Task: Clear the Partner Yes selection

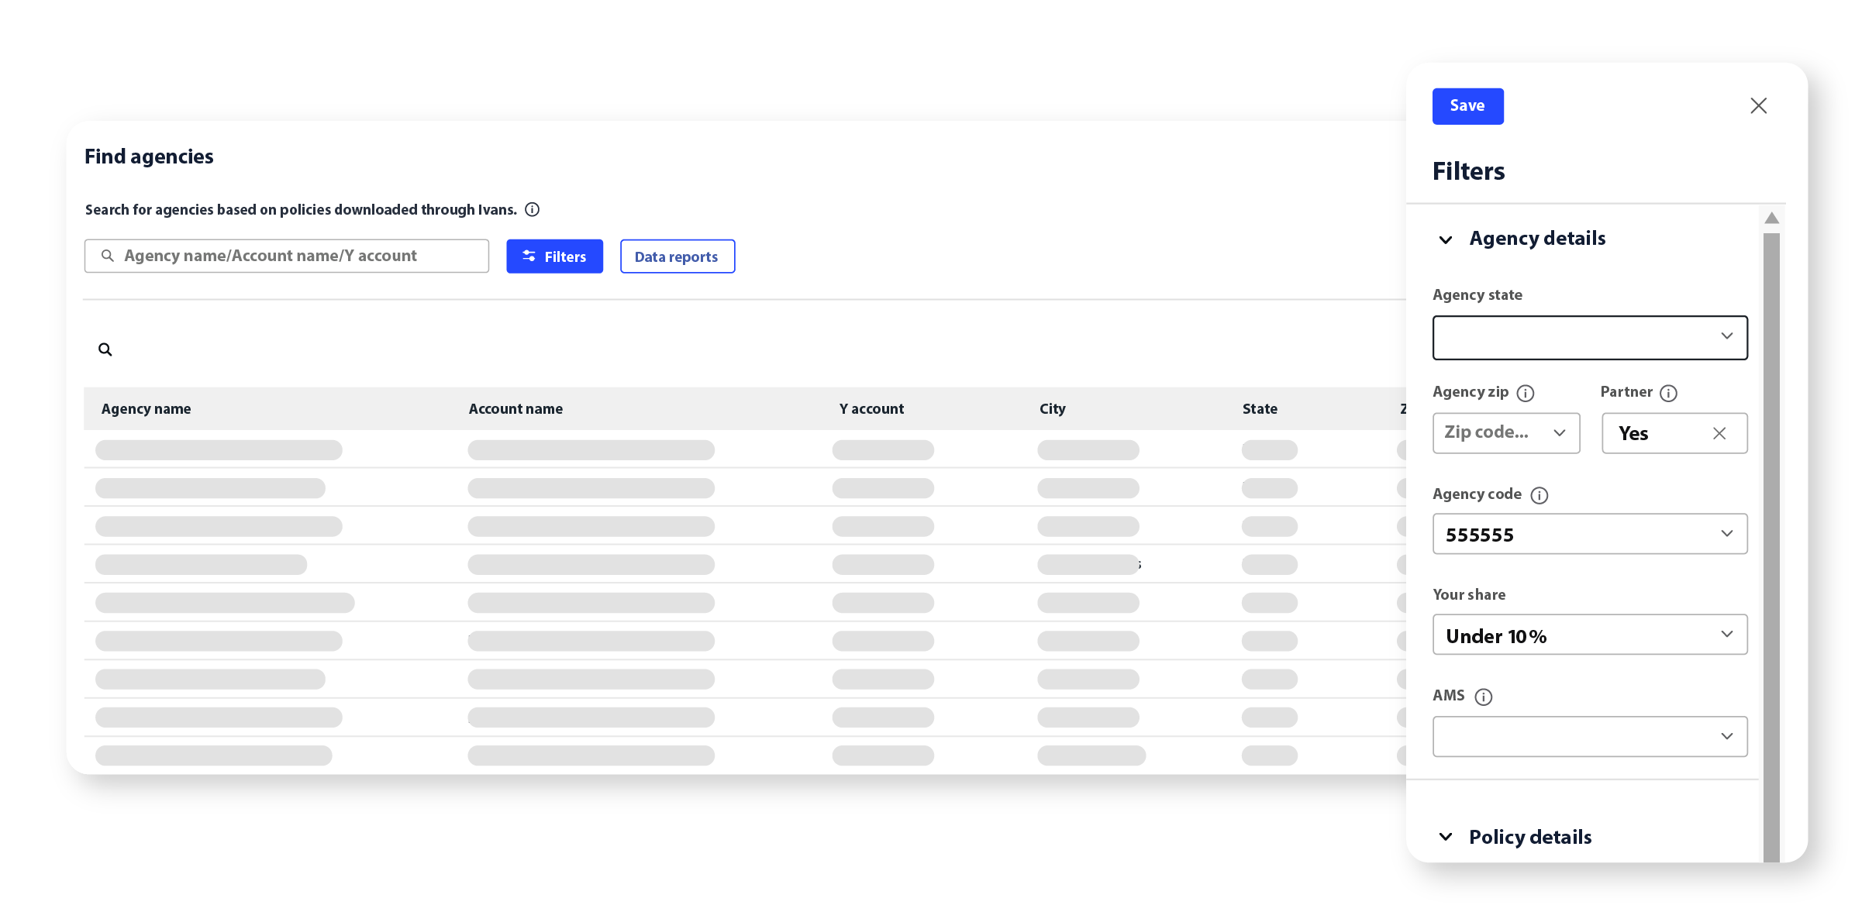Action: coord(1719,433)
